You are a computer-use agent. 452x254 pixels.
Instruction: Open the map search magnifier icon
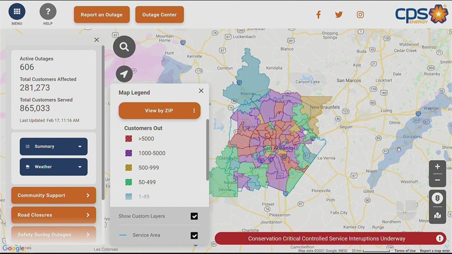[x=124, y=47]
